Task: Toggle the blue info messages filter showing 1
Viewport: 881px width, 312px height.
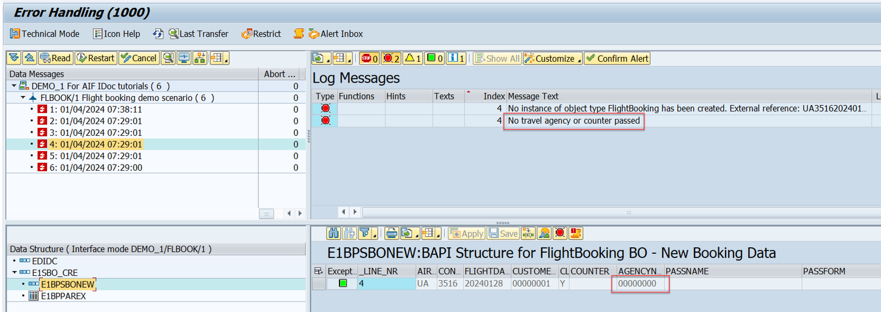Action: point(456,58)
